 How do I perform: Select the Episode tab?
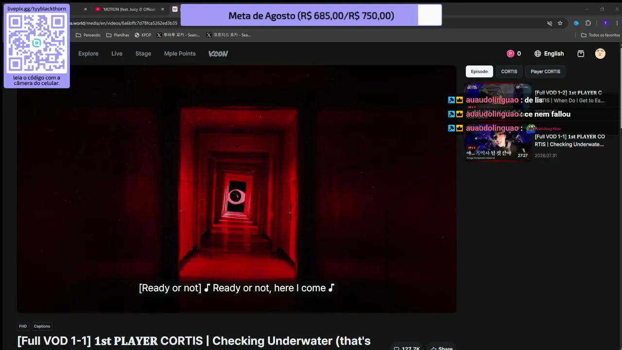point(479,71)
